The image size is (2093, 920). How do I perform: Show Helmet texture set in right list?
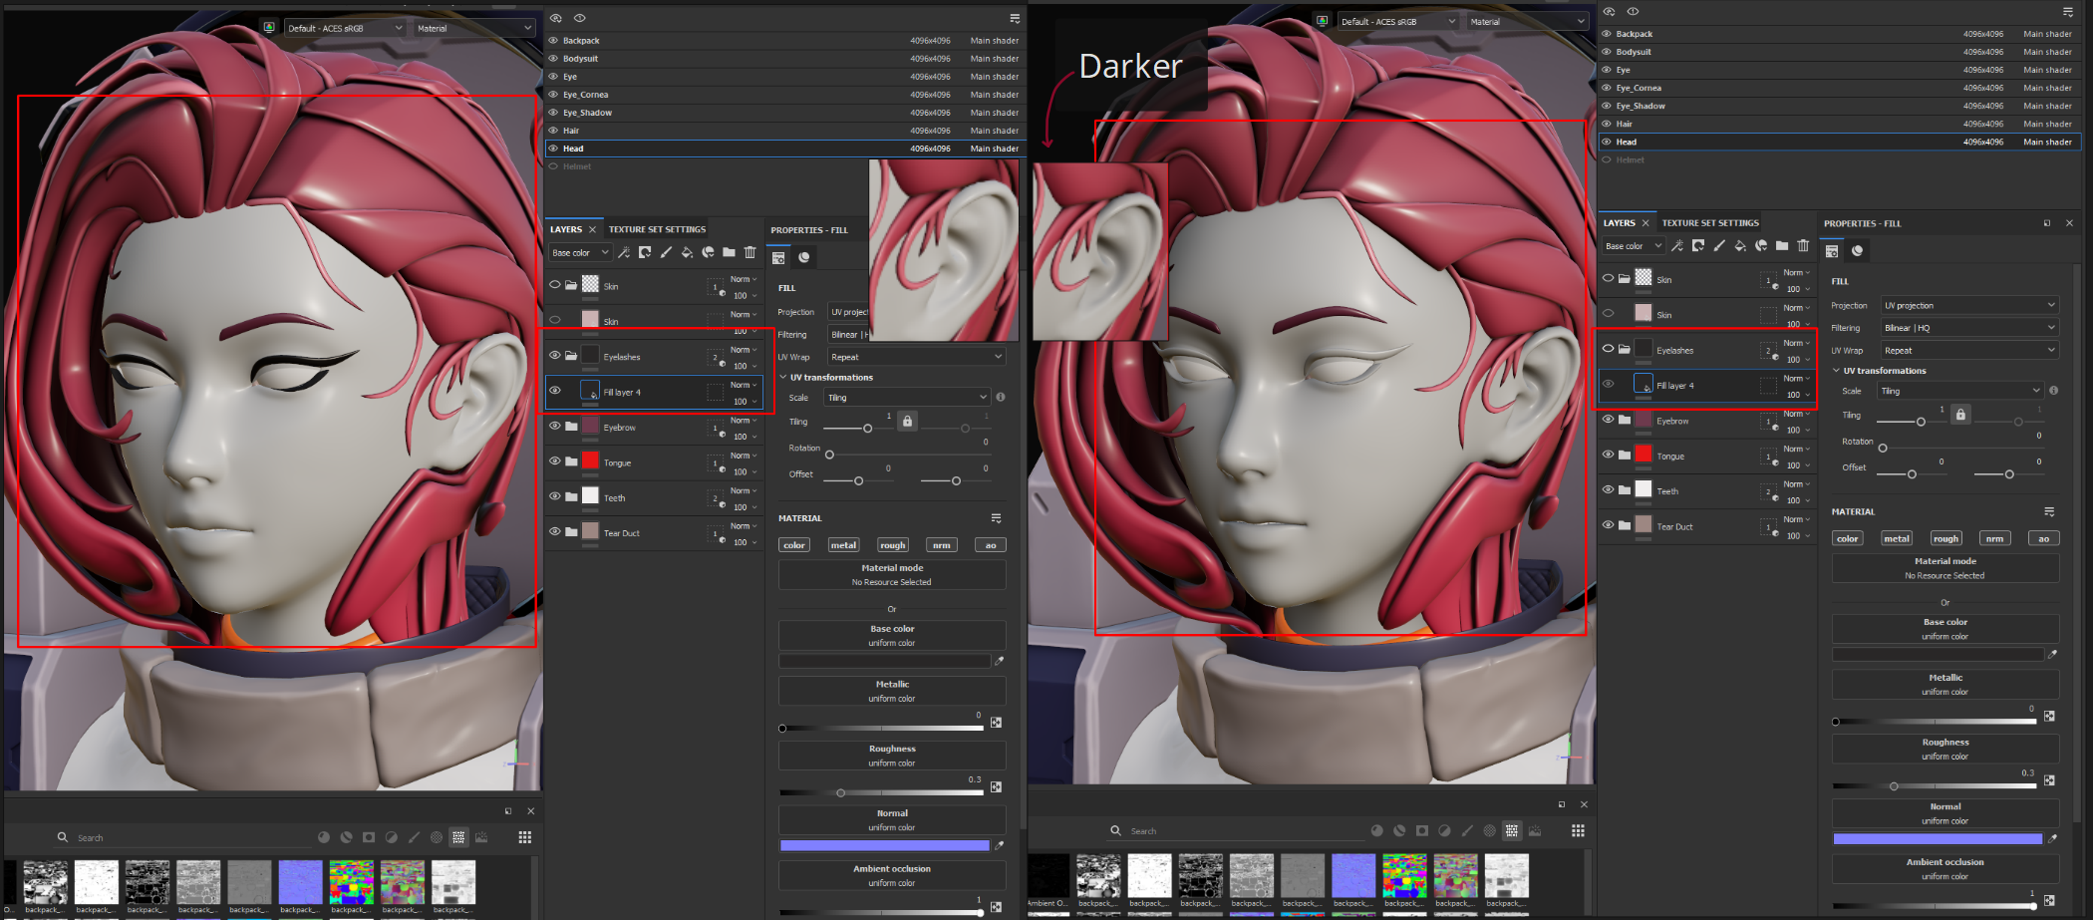point(1607,159)
